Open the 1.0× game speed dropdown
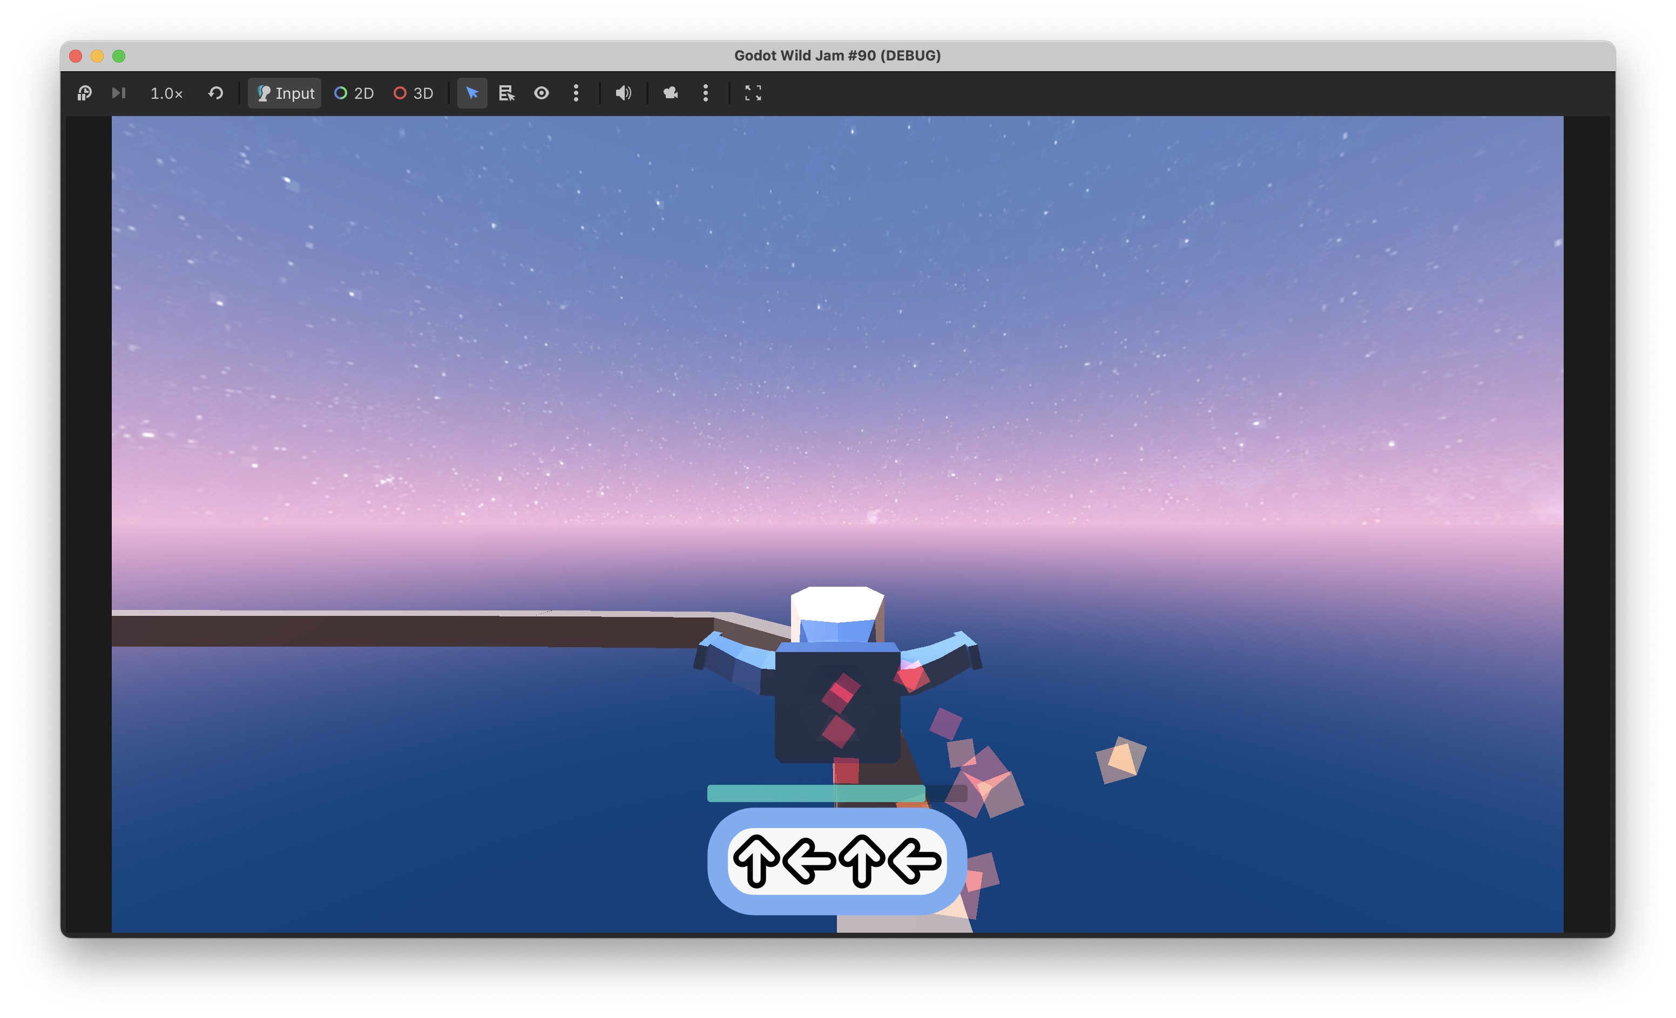This screenshot has width=1676, height=1018. [166, 93]
